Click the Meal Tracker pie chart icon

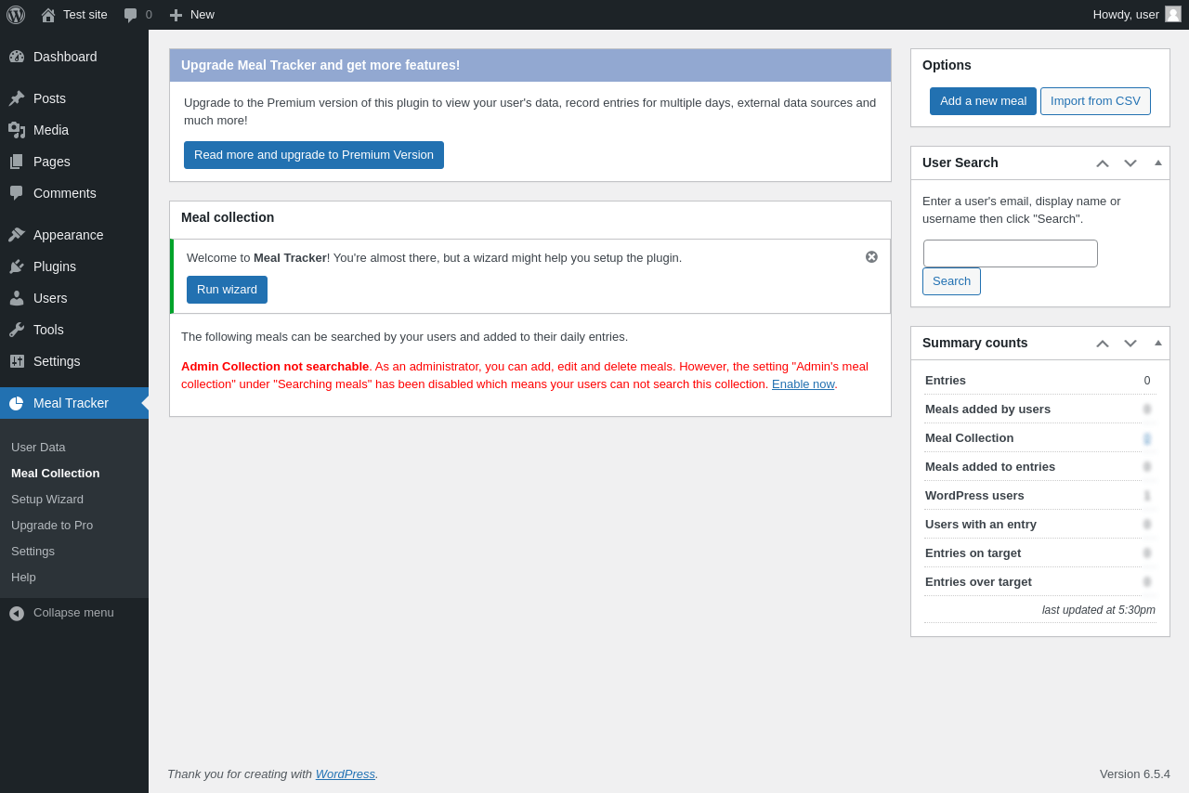click(17, 403)
